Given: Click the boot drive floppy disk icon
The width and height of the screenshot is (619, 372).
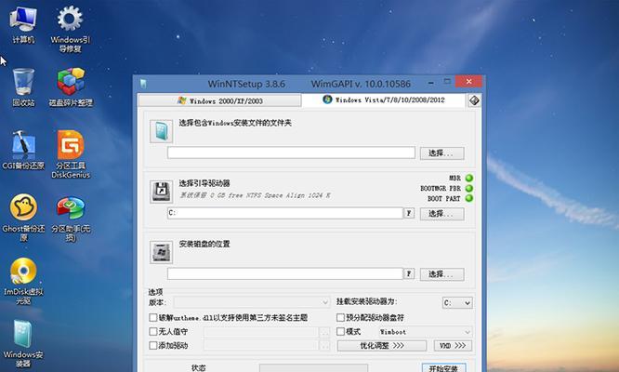Looking at the screenshot, I should point(161,192).
